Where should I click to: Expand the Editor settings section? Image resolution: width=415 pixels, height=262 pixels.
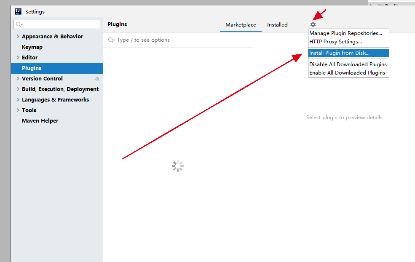pyautogui.click(x=18, y=57)
